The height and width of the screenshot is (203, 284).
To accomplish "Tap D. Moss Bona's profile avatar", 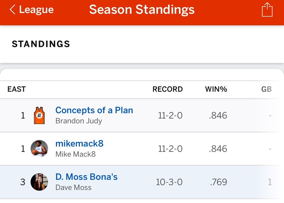I will (39, 182).
